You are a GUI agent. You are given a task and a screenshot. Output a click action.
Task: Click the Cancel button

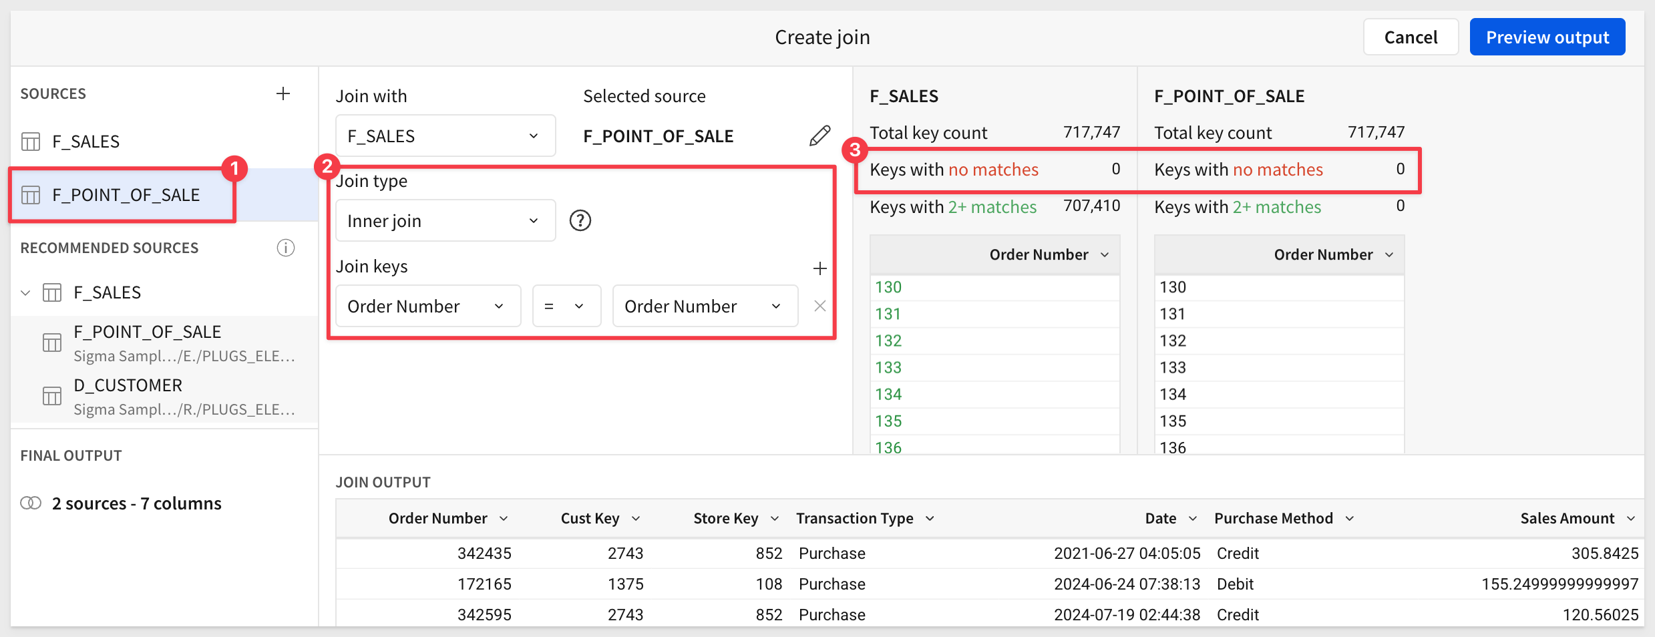[x=1410, y=37]
